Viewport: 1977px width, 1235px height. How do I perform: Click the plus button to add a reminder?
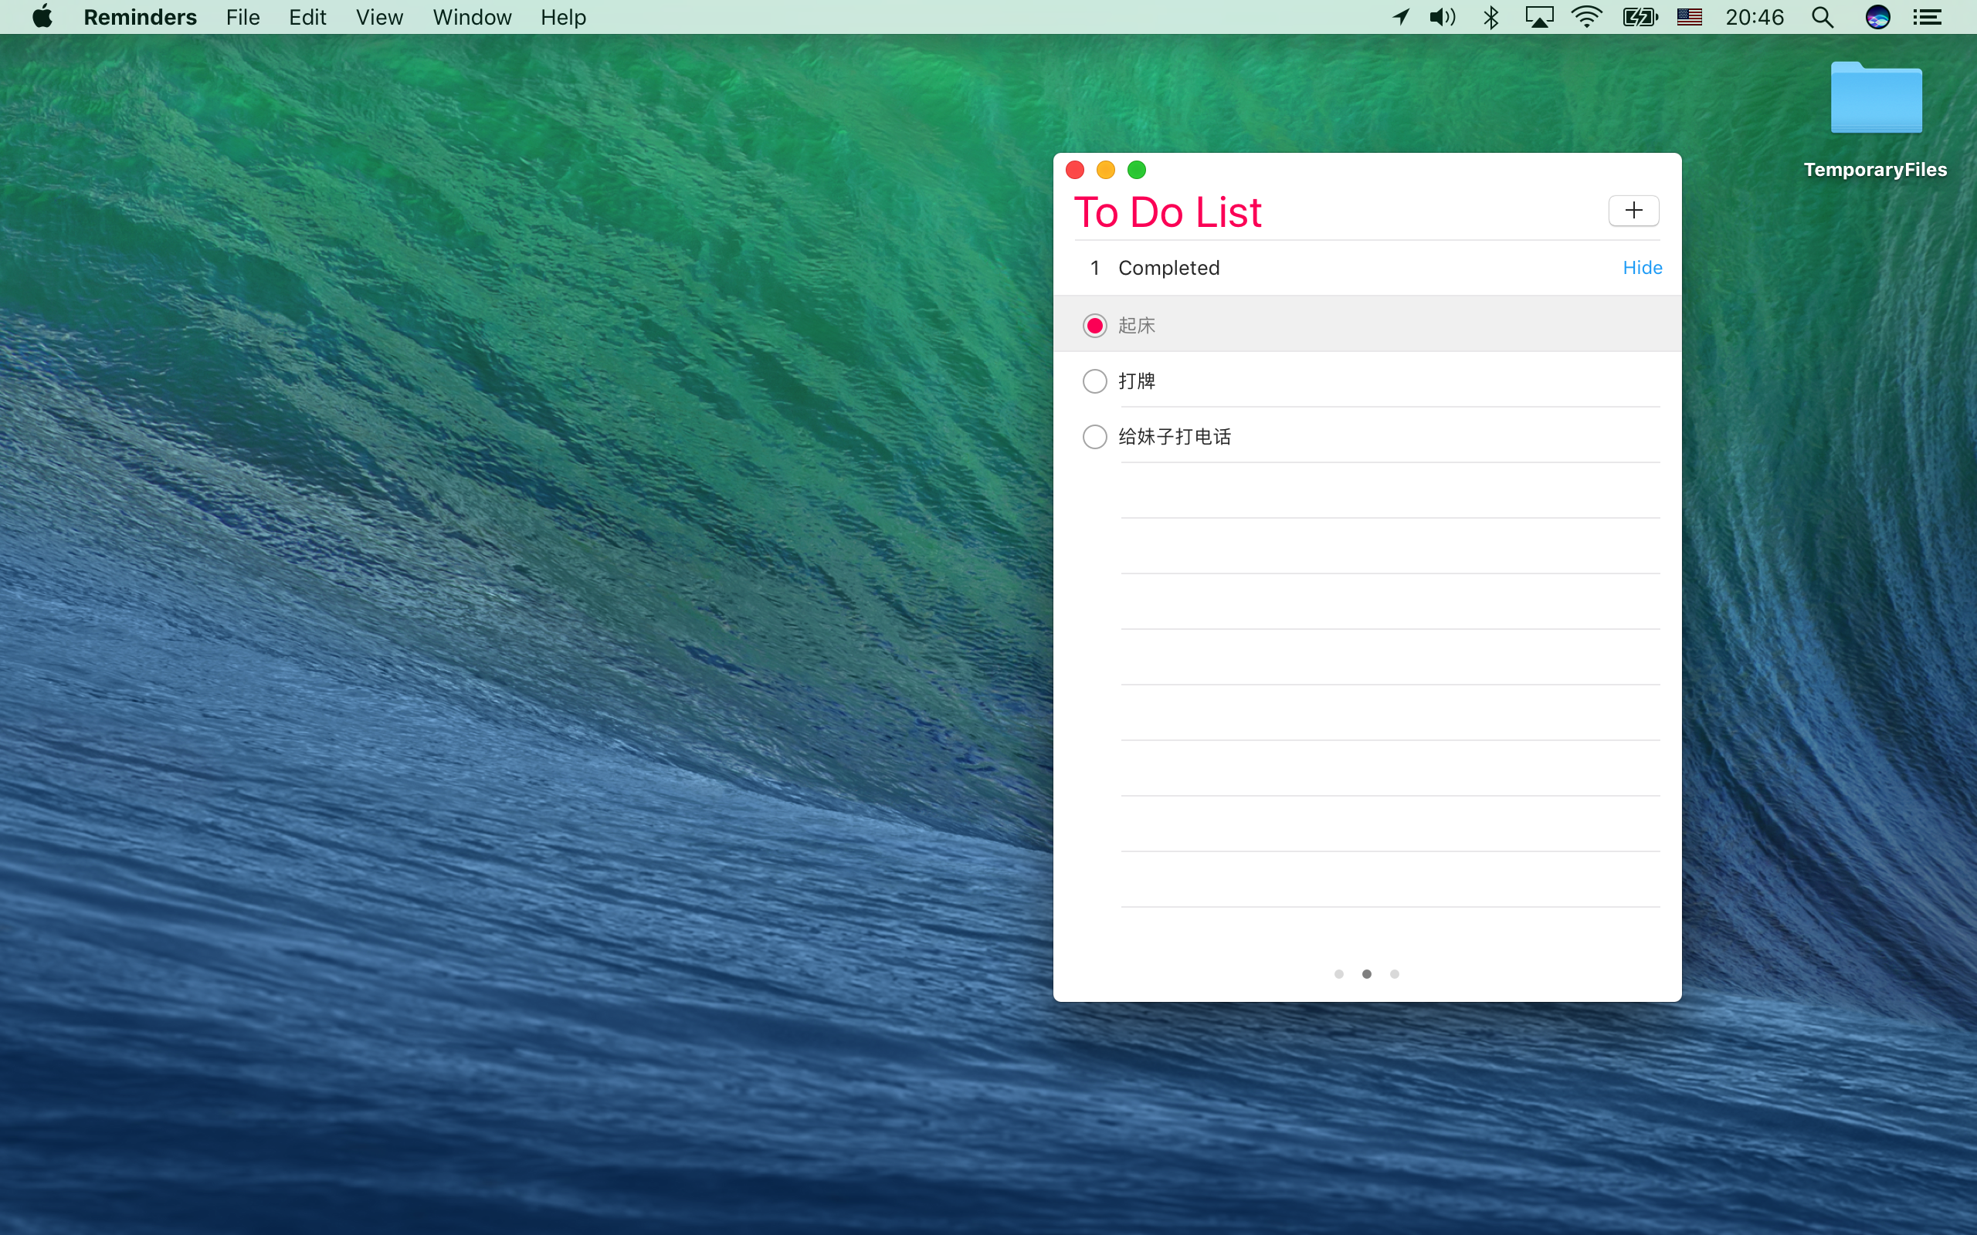click(x=1633, y=211)
